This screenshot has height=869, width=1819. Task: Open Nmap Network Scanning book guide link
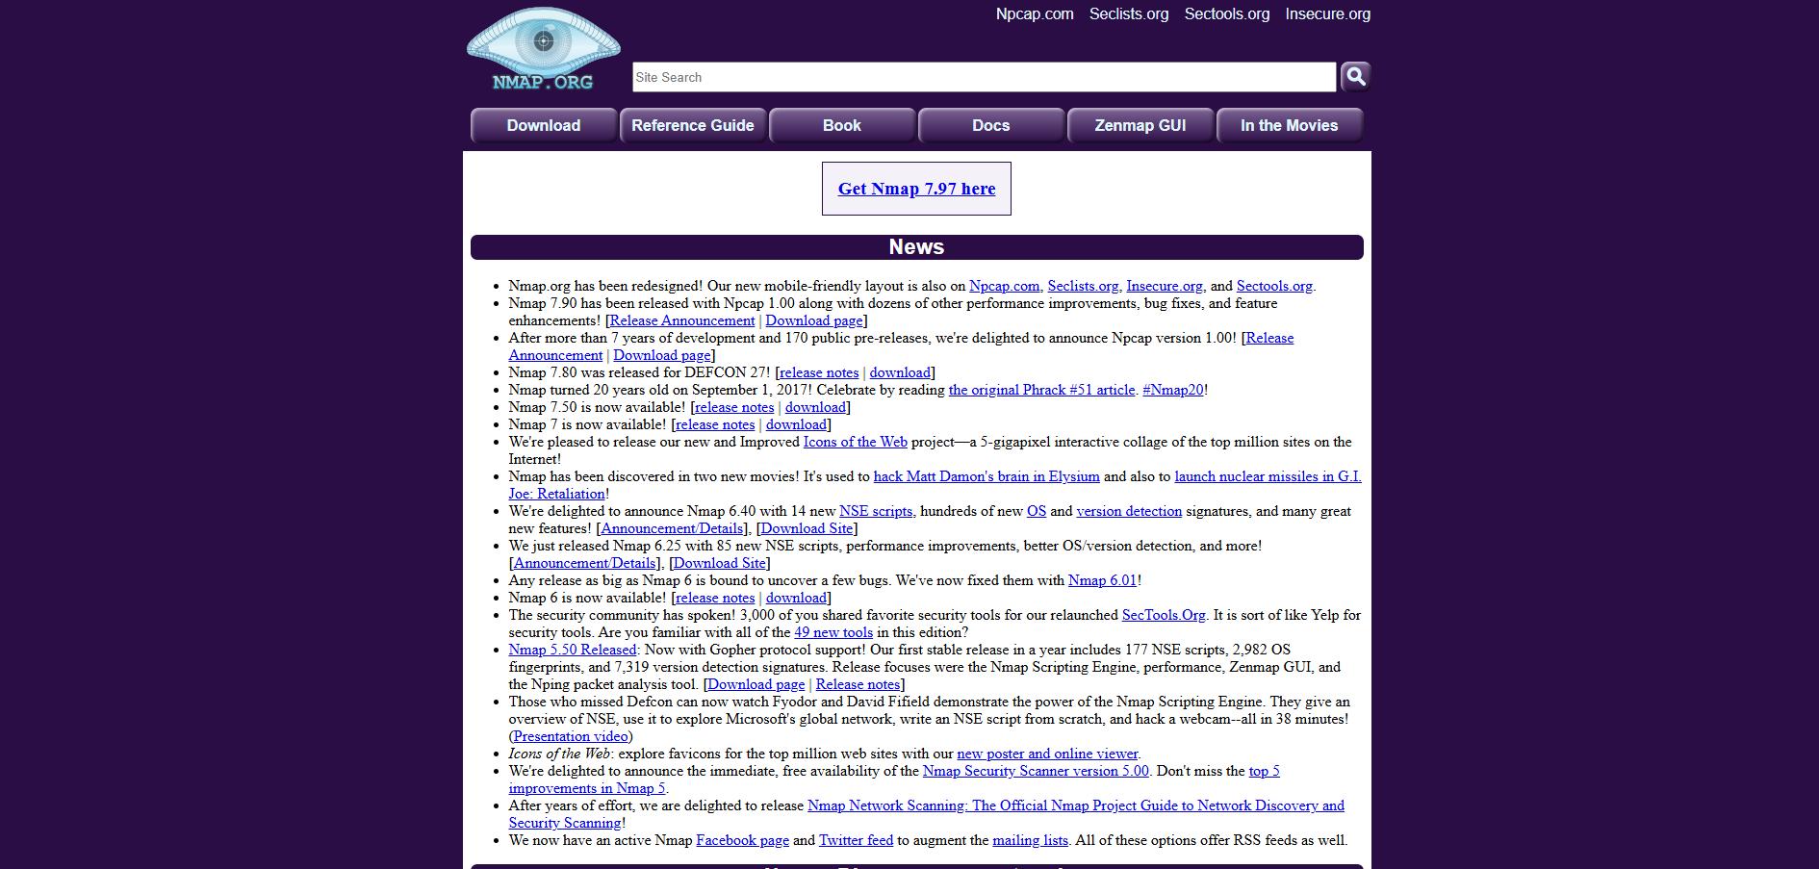[x=1076, y=805]
